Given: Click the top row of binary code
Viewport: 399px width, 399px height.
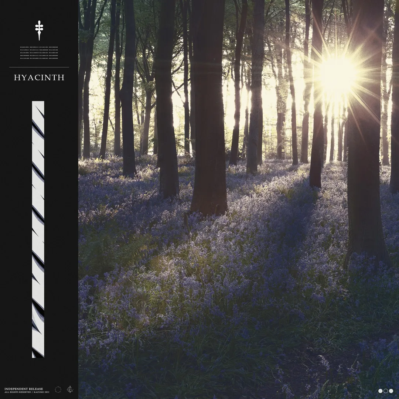Looking at the screenshot, I should click(39, 47).
